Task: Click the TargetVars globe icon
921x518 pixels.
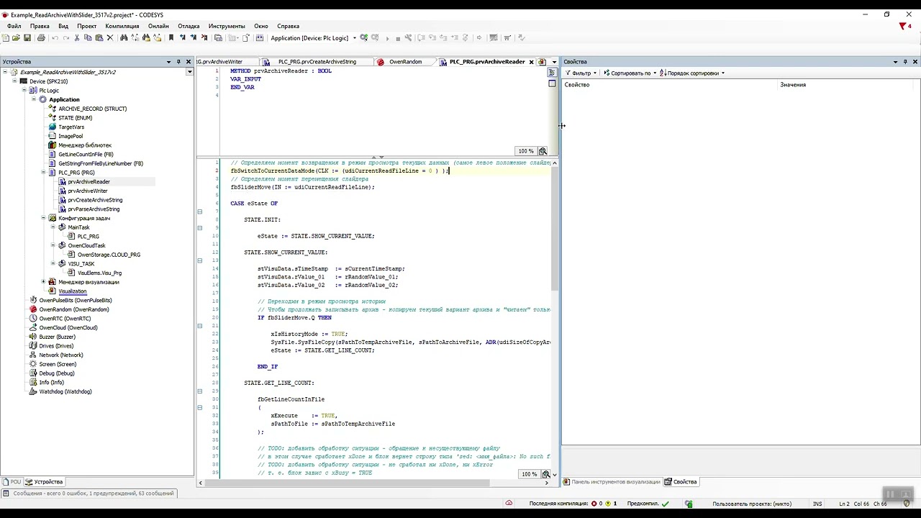Action: [x=53, y=127]
